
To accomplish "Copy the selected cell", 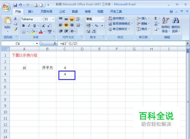I will (15, 24).
